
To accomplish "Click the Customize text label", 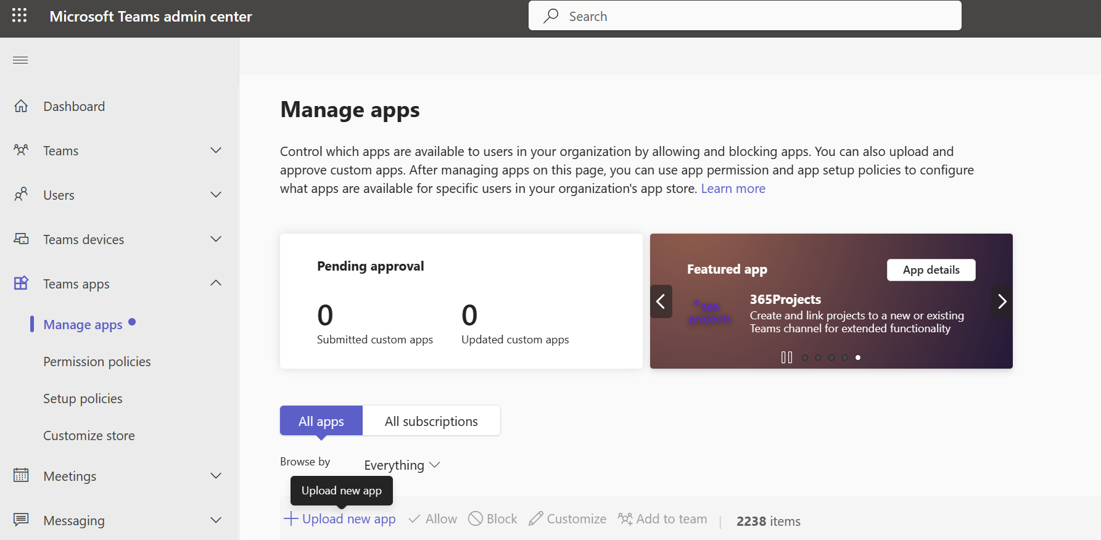I will 577,519.
